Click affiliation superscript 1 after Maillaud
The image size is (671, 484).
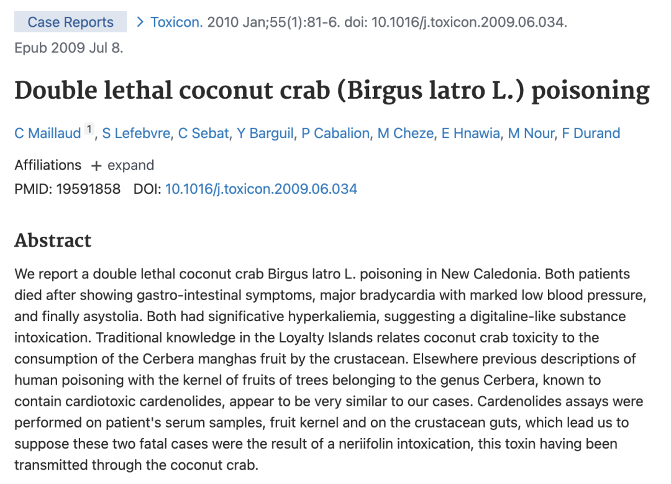(89, 130)
